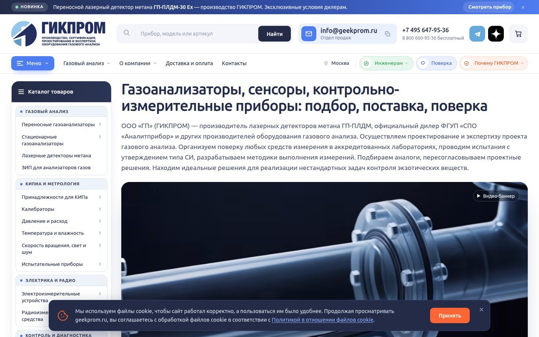Open the black star messenger icon
The width and height of the screenshot is (539, 337).
pyautogui.click(x=496, y=34)
